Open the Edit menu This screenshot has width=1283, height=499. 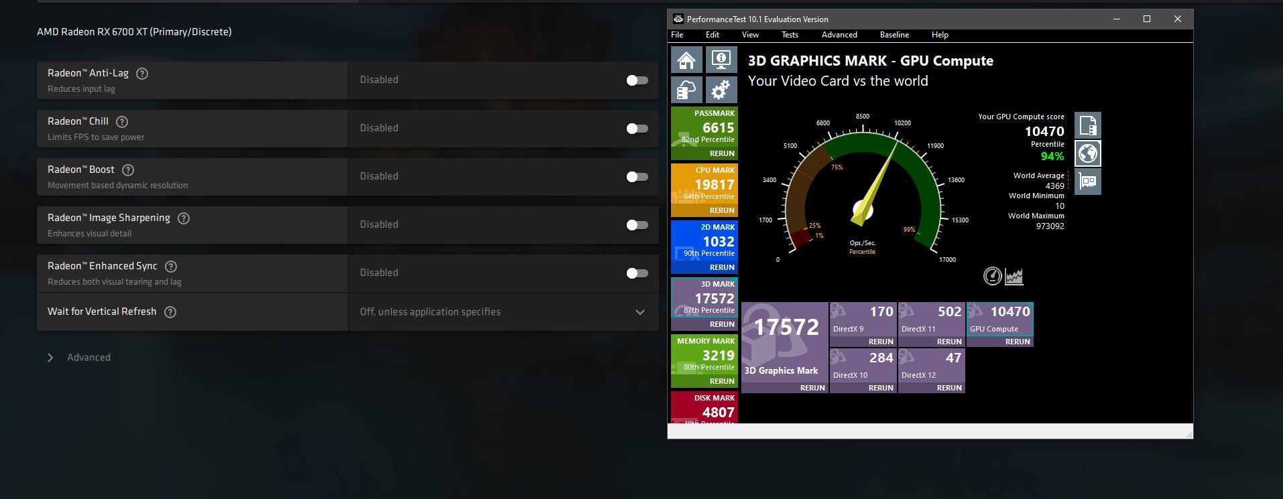point(712,35)
